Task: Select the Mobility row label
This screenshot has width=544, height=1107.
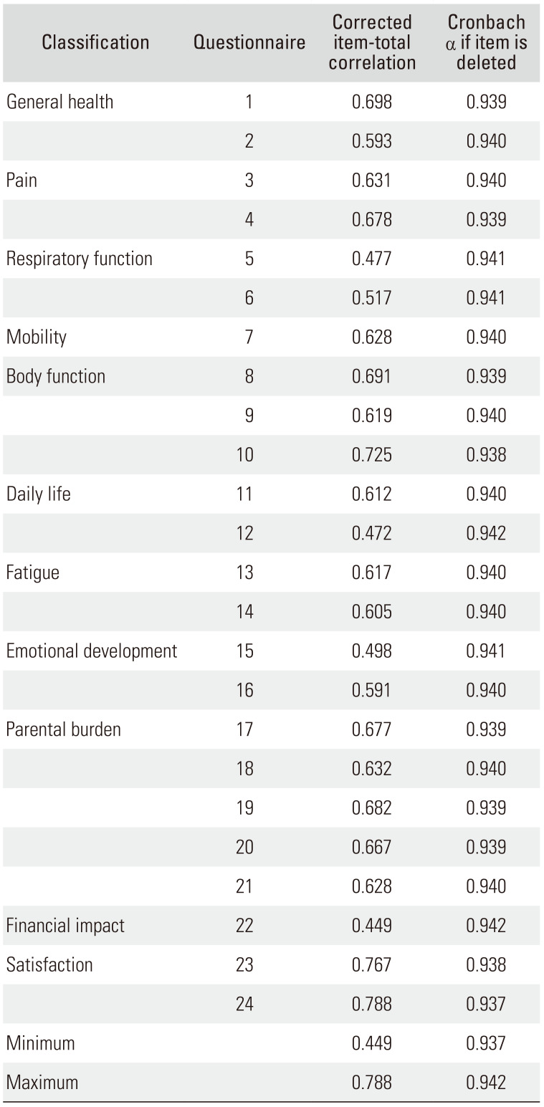Action: [x=37, y=337]
